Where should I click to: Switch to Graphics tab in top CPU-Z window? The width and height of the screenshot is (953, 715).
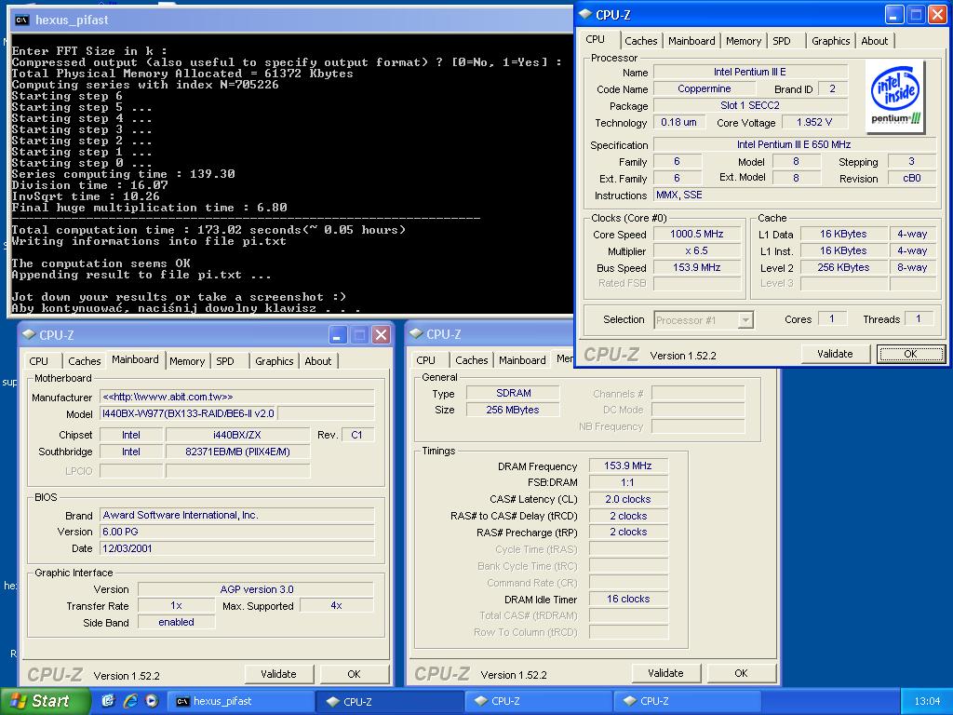[831, 41]
